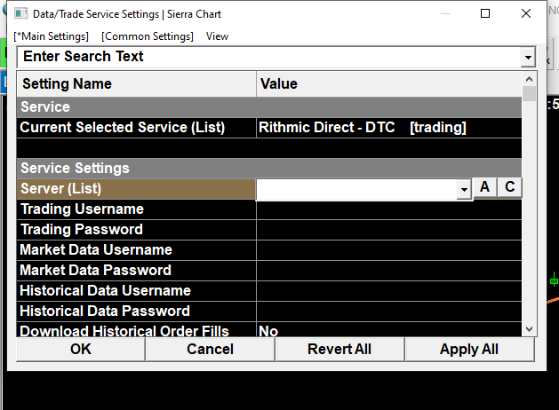
Task: Toggle Download Historical Order Fills value
Action: pos(388,331)
